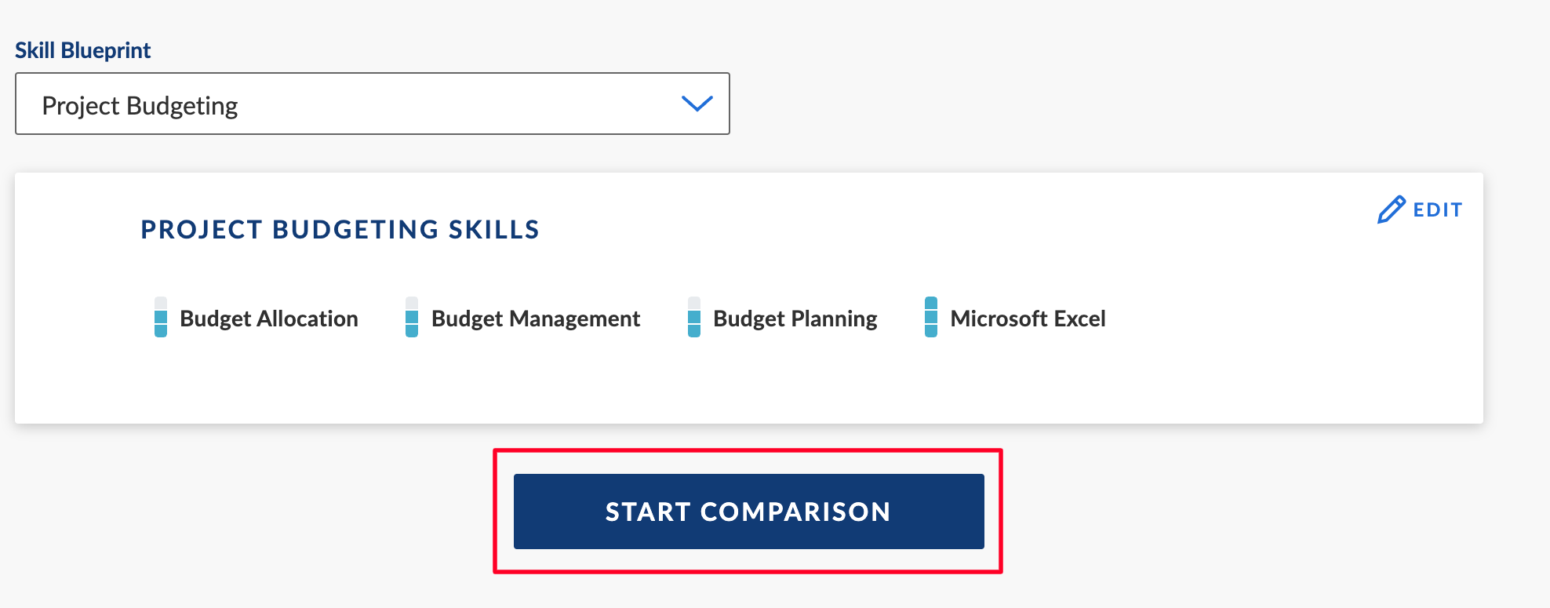Click the Budget Allocation proficiency level icon
The width and height of the screenshot is (1550, 608).
(x=161, y=317)
